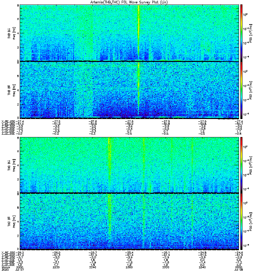Click the THC X_RE_GSE value -25.1

click(x=166, y=253)
